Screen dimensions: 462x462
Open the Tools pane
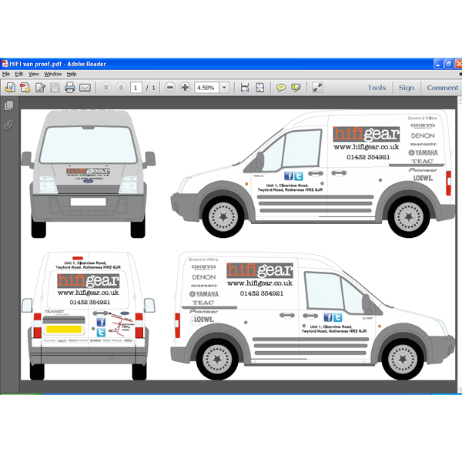click(x=377, y=88)
